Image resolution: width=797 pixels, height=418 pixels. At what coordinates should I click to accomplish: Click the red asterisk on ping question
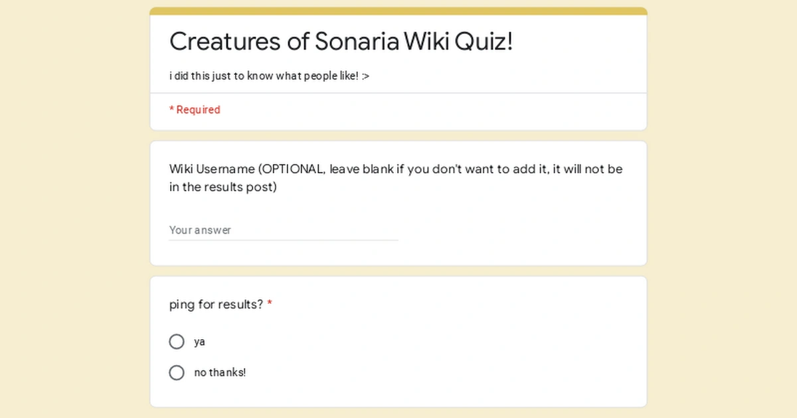coord(269,304)
